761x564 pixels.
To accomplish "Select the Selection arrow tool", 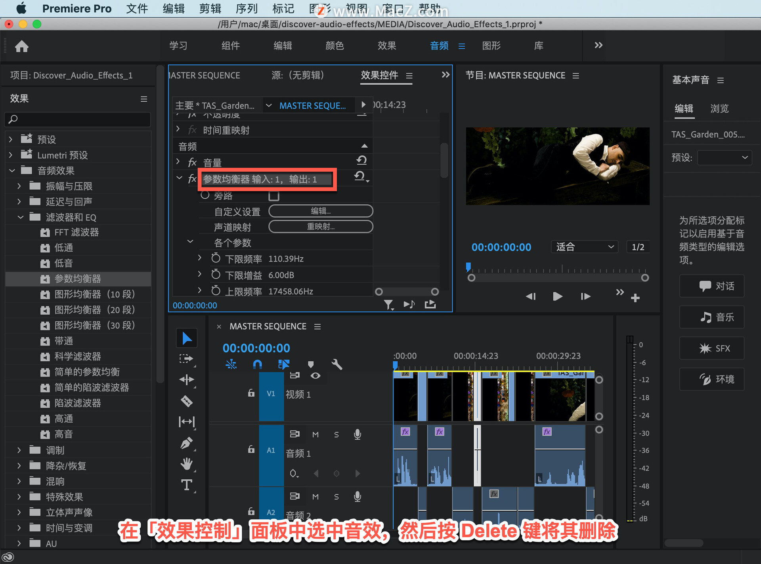I will click(187, 338).
